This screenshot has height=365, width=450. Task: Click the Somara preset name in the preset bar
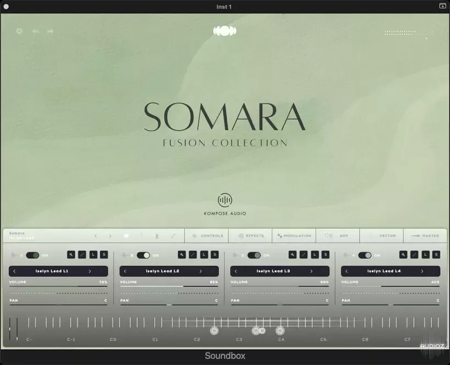pos(16,233)
